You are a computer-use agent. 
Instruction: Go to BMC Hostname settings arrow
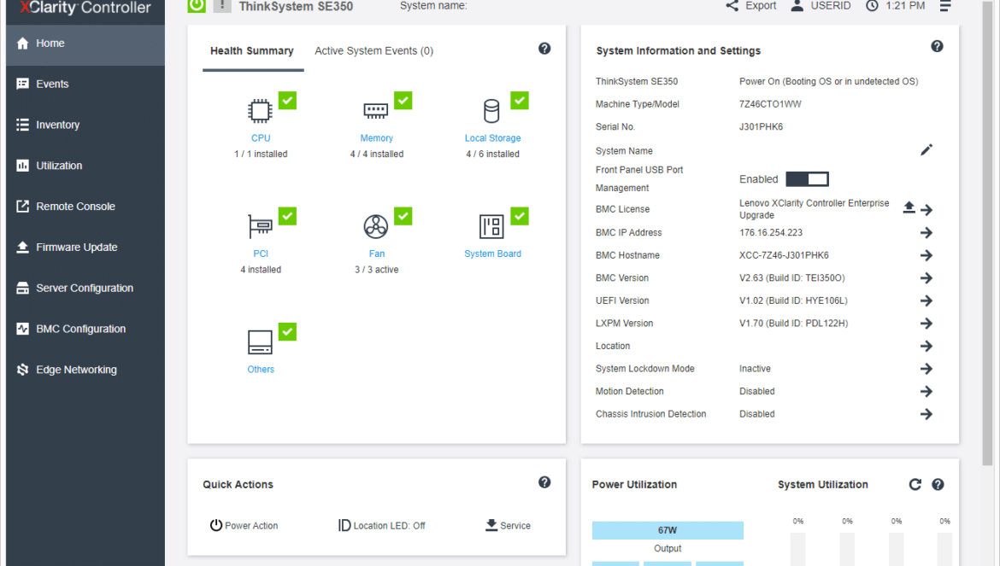pyautogui.click(x=926, y=255)
